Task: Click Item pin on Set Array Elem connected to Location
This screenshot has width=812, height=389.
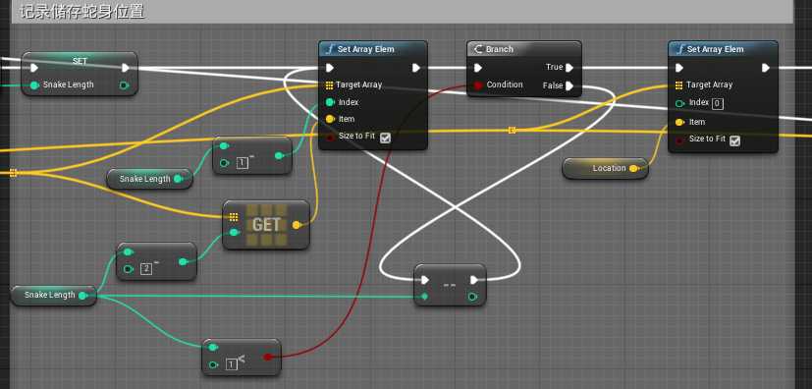Action: [x=679, y=122]
